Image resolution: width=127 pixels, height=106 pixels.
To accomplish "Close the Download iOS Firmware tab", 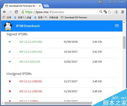I will tap(40, 6).
